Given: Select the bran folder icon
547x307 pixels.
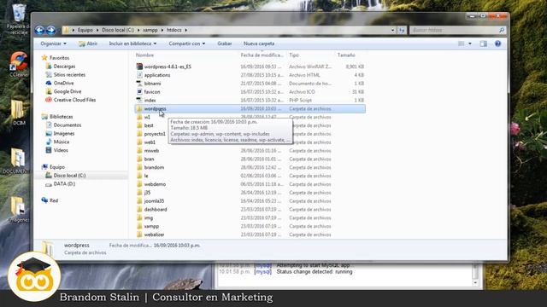Looking at the screenshot, I should [139, 159].
